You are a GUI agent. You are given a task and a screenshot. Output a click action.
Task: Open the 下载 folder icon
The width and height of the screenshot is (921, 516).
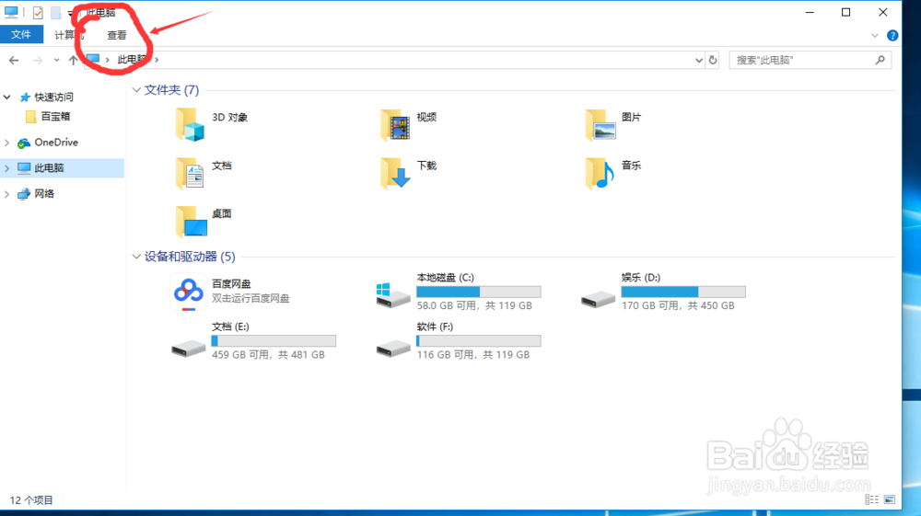click(x=395, y=173)
